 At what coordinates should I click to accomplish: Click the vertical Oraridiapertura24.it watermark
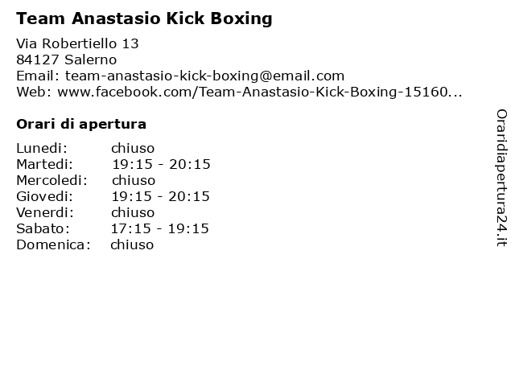click(501, 178)
